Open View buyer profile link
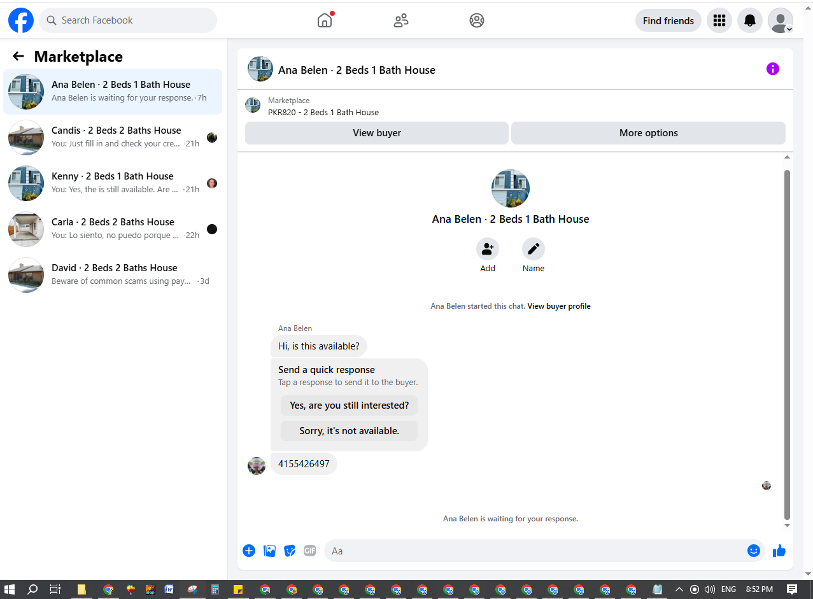This screenshot has width=813, height=599. point(559,306)
